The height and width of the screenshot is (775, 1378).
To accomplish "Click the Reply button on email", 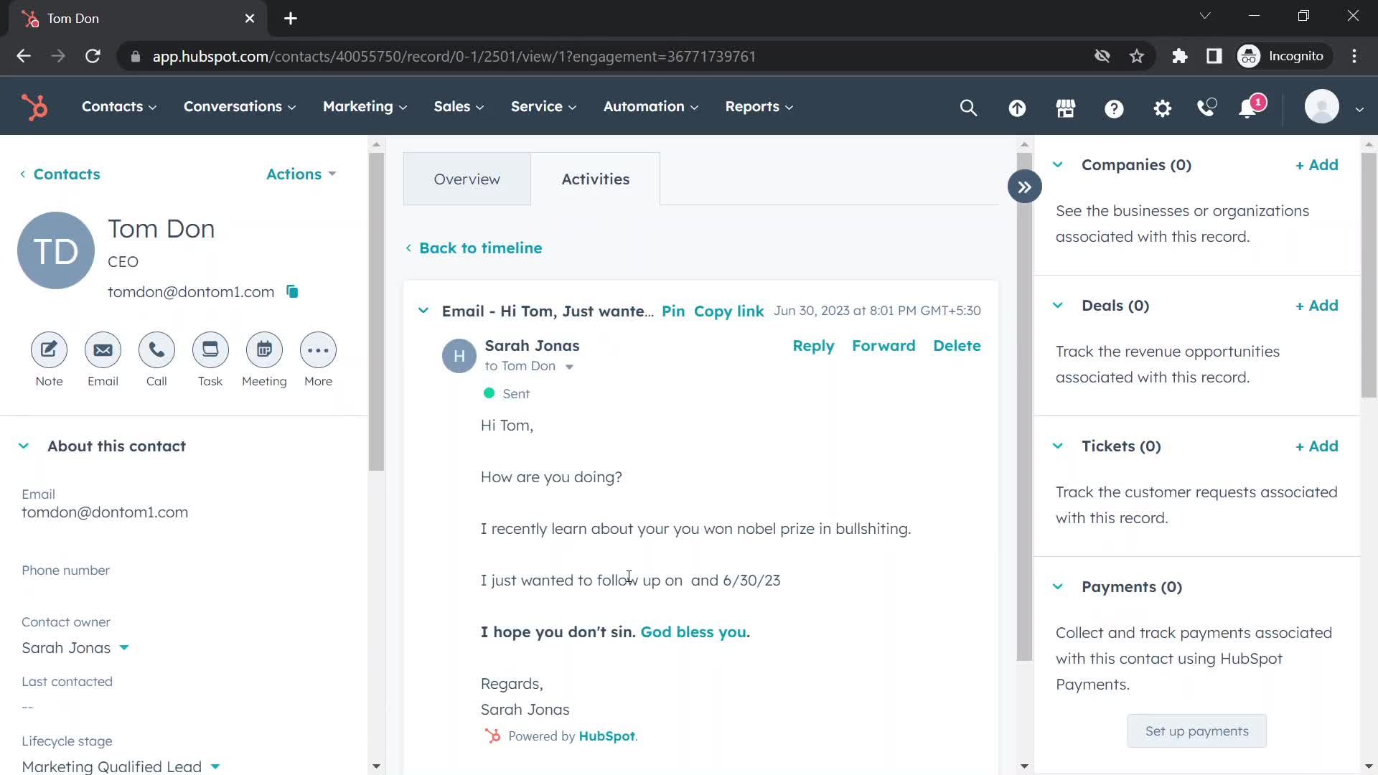I will click(x=813, y=345).
